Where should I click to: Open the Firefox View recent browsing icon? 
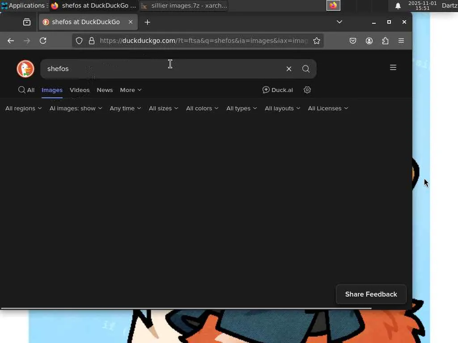[x=27, y=22]
